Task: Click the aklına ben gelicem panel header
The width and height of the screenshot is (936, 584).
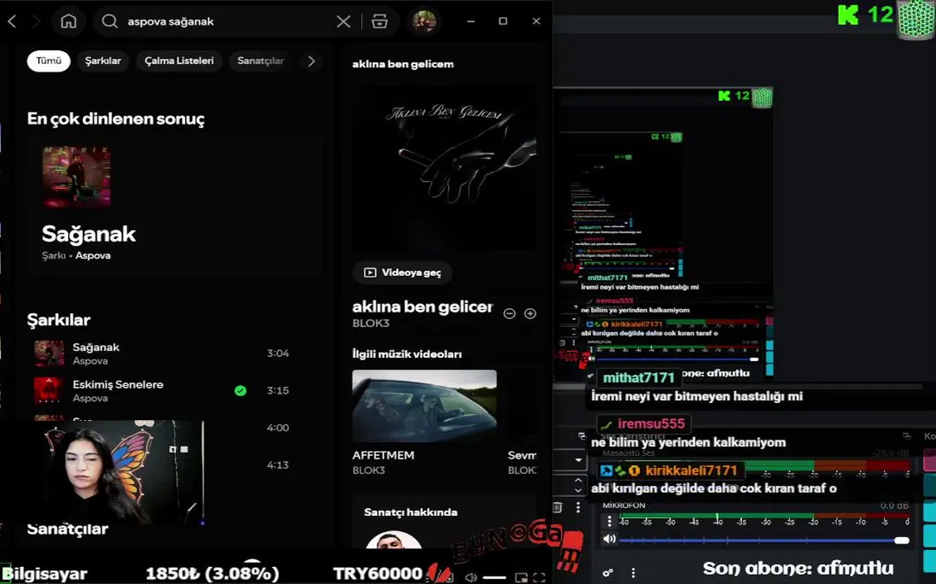Action: click(x=403, y=64)
